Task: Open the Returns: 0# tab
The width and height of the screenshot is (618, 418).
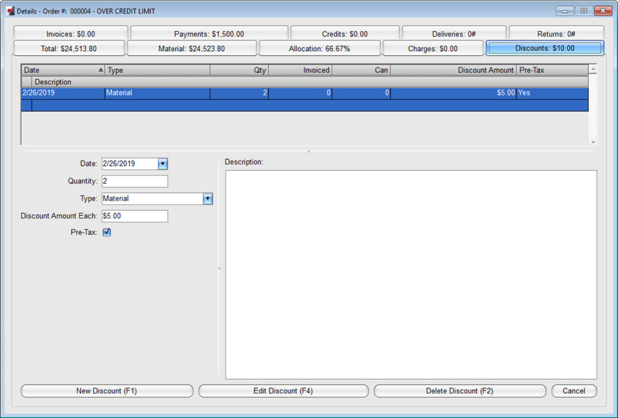Action: click(556, 34)
